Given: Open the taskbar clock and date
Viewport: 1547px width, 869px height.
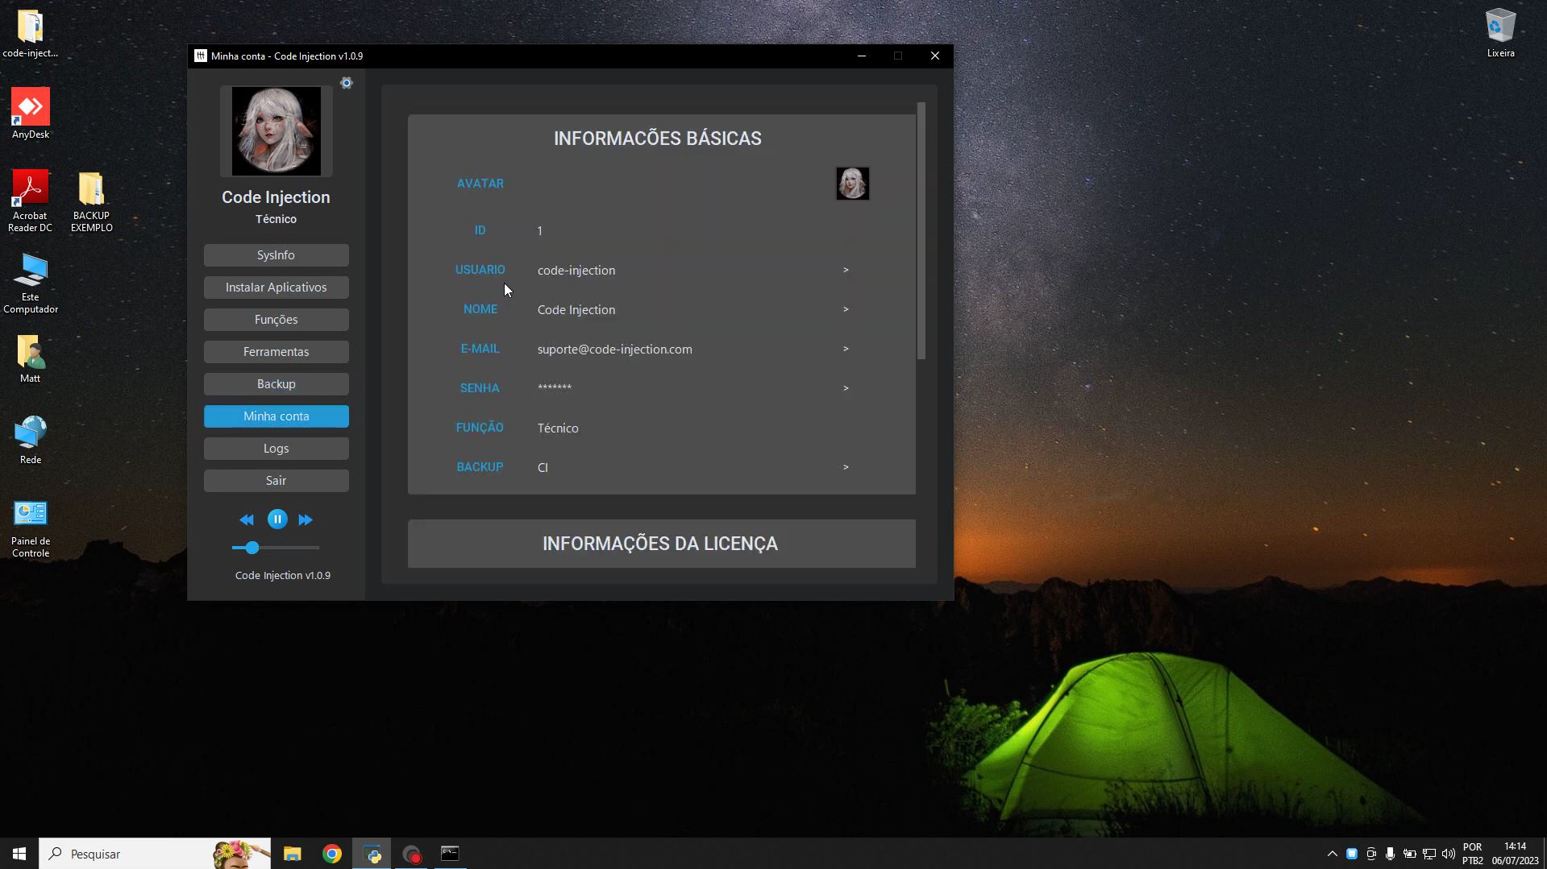Looking at the screenshot, I should 1516,854.
